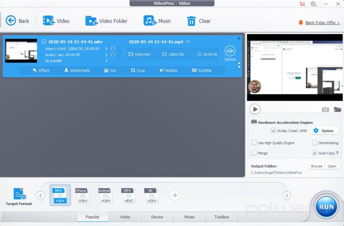Toggle Nvidia / Intel / AMD acceleration
The image size is (344, 226).
click(273, 130)
